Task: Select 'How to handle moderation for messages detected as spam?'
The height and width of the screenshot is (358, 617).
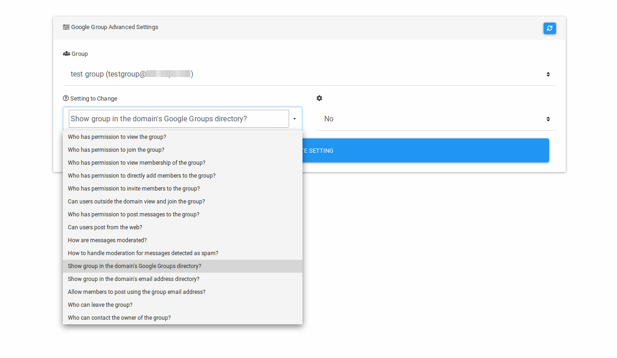Action: click(182, 253)
